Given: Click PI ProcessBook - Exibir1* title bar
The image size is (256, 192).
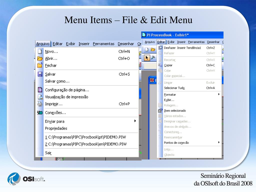Looking at the screenshot, I should pyautogui.click(x=182, y=35).
